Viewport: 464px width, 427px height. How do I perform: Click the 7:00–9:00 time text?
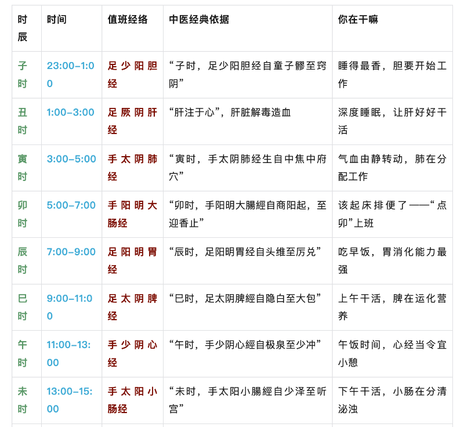pos(71,252)
